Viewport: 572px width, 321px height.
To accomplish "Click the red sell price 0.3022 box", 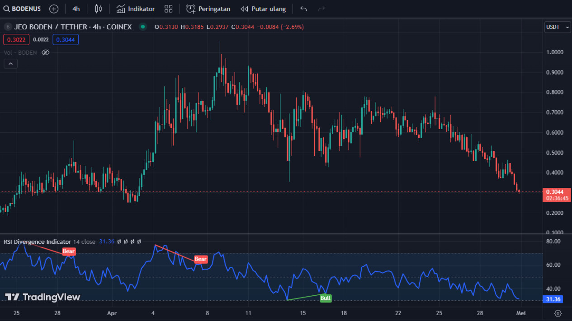I will (x=16, y=40).
